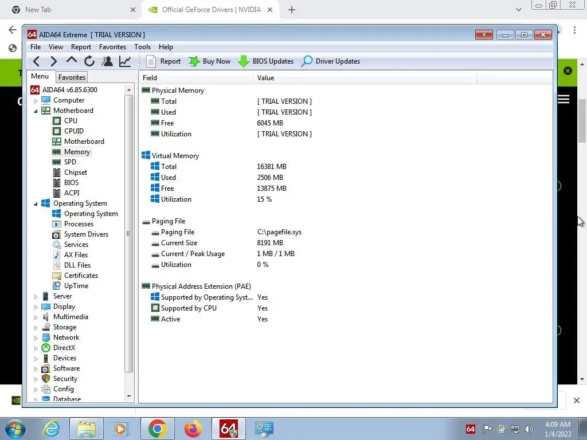587x440 pixels.
Task: Click the parent level up arrow
Action: 71,60
